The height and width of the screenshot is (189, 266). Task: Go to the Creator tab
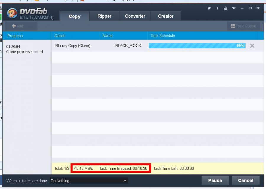[166, 16]
